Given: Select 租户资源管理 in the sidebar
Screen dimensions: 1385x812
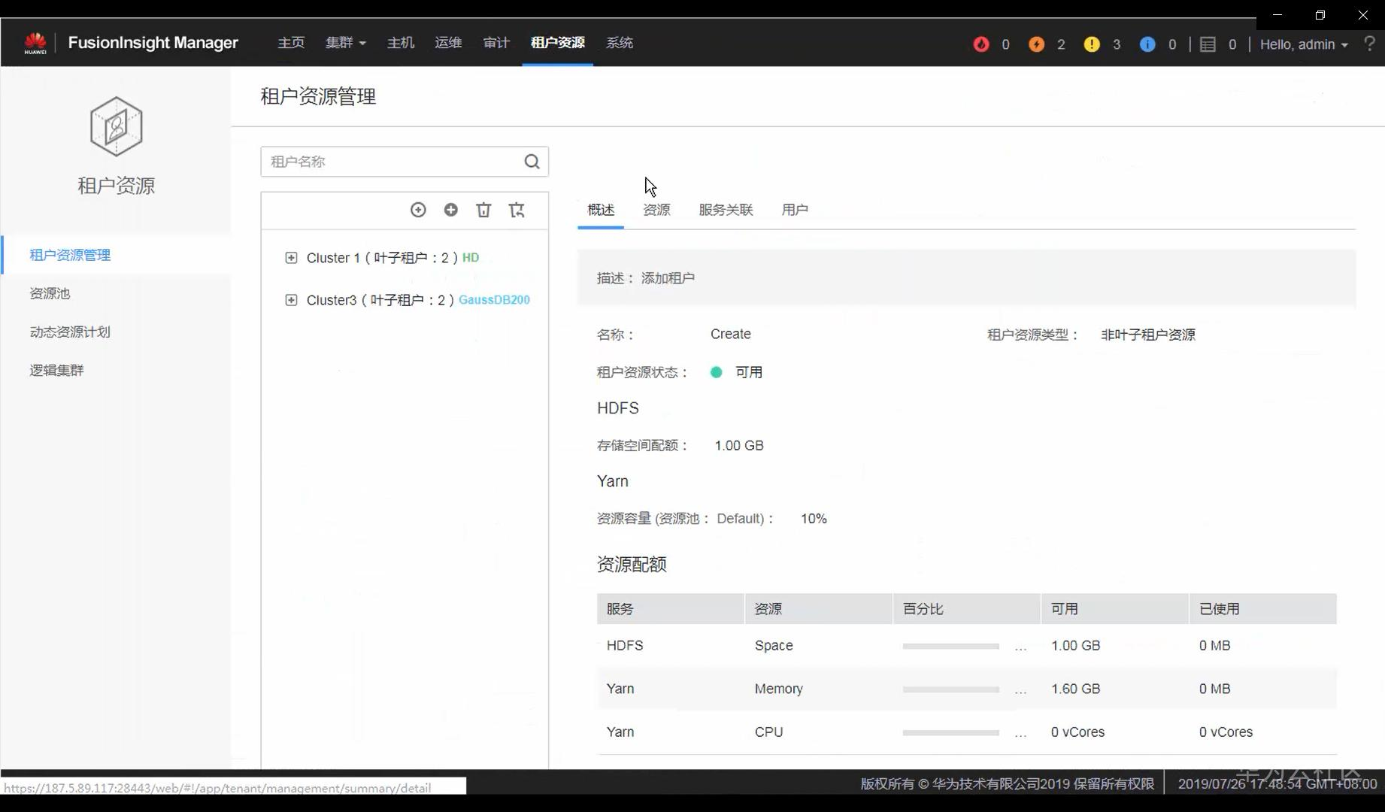Looking at the screenshot, I should (x=70, y=255).
